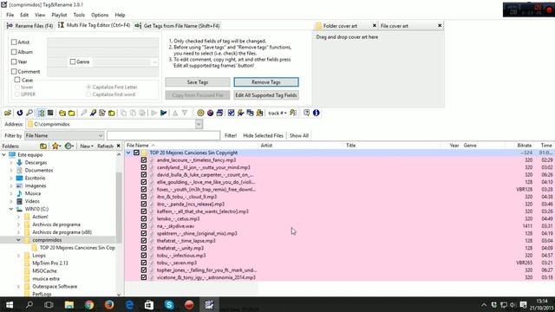
Task: Click the folder icon next to Folders label
Action: coord(43,146)
